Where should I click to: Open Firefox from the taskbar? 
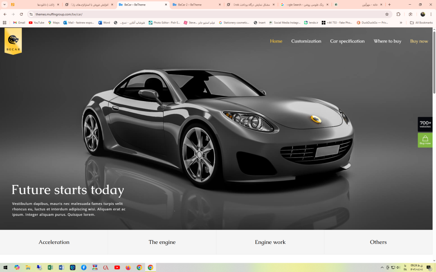(x=128, y=267)
